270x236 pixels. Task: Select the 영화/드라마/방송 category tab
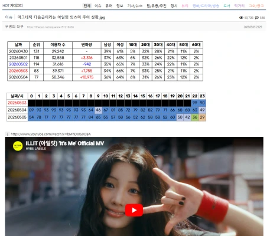coord(206,6)
